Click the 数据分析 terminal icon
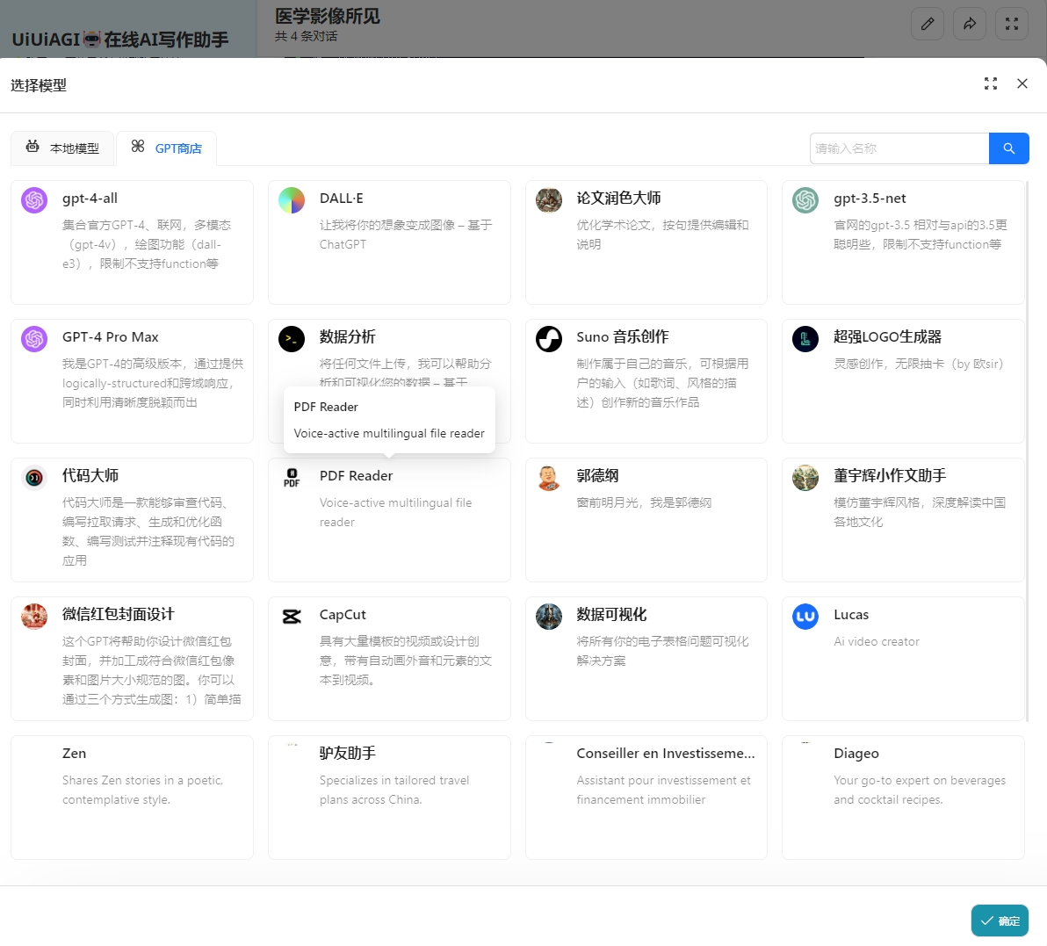This screenshot has height=946, width=1047. coord(291,339)
